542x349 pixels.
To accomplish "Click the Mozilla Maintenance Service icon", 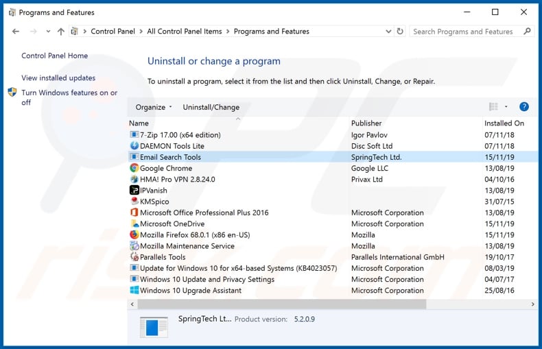I will 134,245.
